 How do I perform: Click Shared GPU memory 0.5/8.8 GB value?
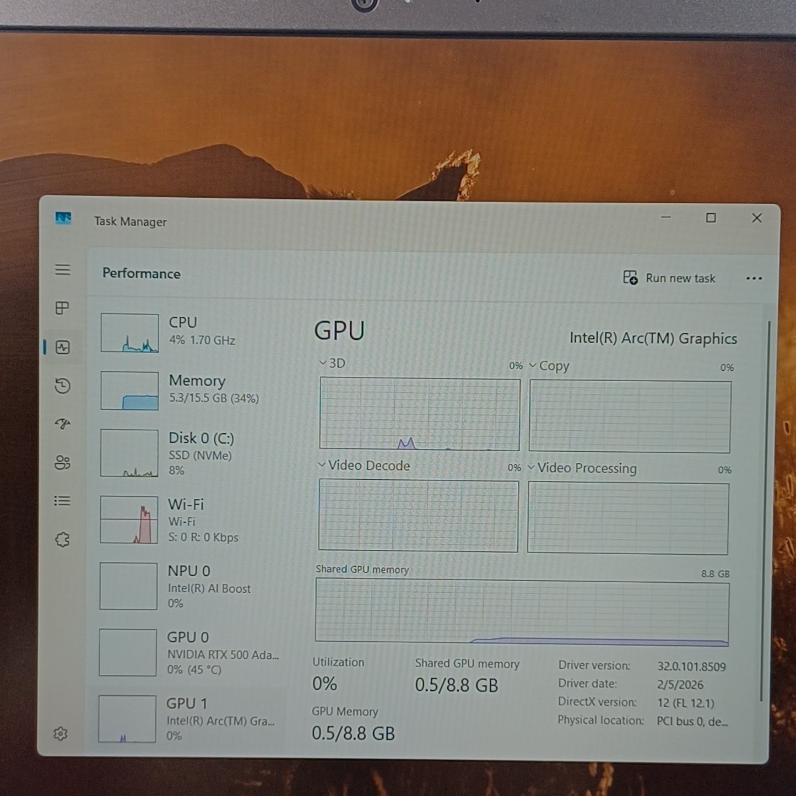coord(457,685)
